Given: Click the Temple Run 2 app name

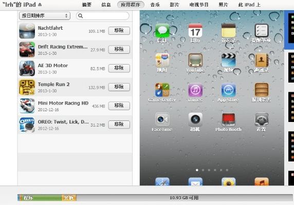Looking at the screenshot, I should (x=53, y=84).
